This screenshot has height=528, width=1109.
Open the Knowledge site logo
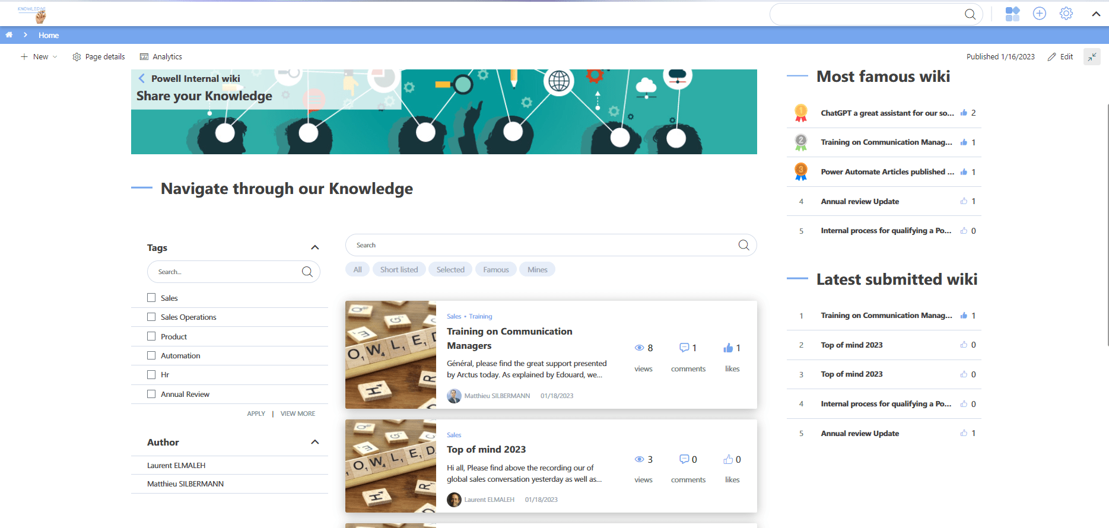[x=33, y=14]
